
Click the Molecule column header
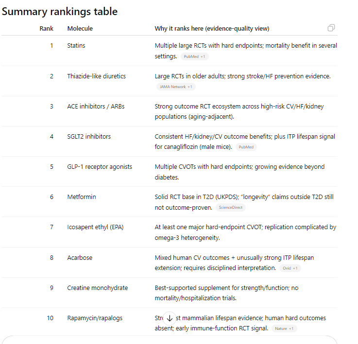[x=80, y=29]
